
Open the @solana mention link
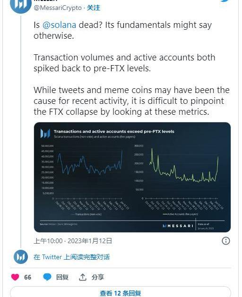(59, 25)
